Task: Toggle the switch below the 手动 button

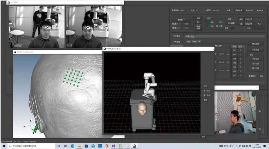Action: (232, 28)
